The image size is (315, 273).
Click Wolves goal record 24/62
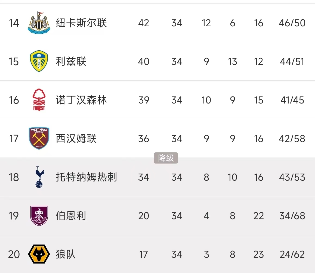coord(292,254)
